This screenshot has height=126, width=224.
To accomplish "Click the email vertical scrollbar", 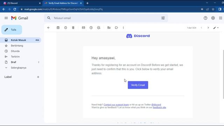I will click(x=223, y=74).
